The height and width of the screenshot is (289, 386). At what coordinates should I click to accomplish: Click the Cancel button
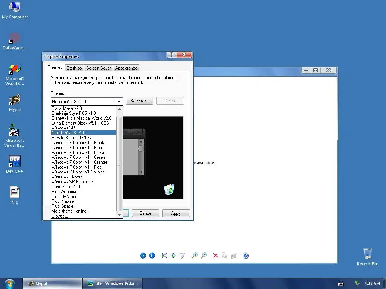pyautogui.click(x=146, y=213)
